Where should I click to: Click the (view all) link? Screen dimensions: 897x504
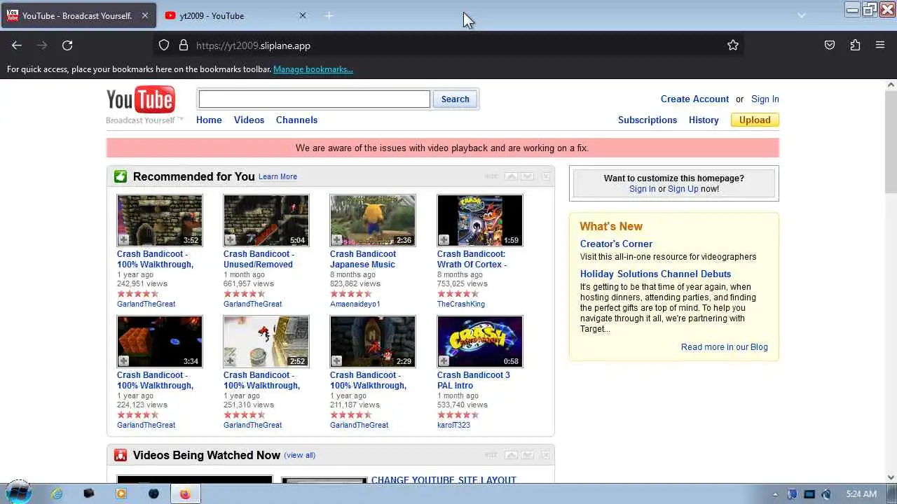(x=300, y=455)
